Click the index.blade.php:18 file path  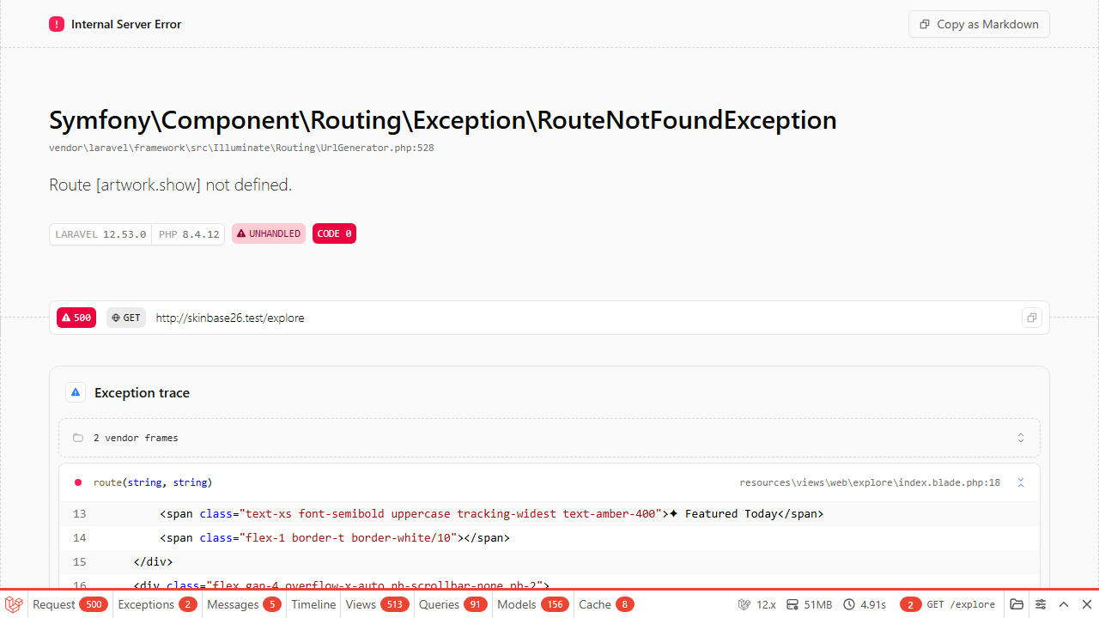point(869,482)
